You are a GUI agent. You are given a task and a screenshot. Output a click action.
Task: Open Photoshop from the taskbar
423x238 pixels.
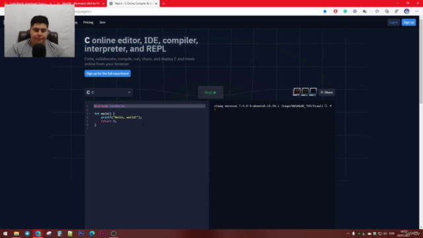coord(81,233)
